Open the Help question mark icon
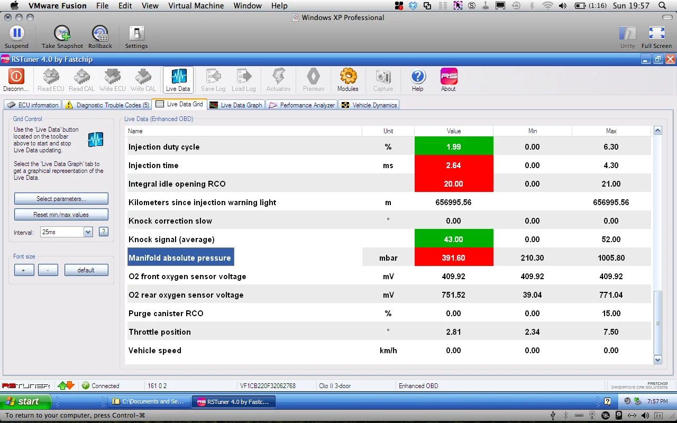This screenshot has width=677, height=423. pos(418,77)
